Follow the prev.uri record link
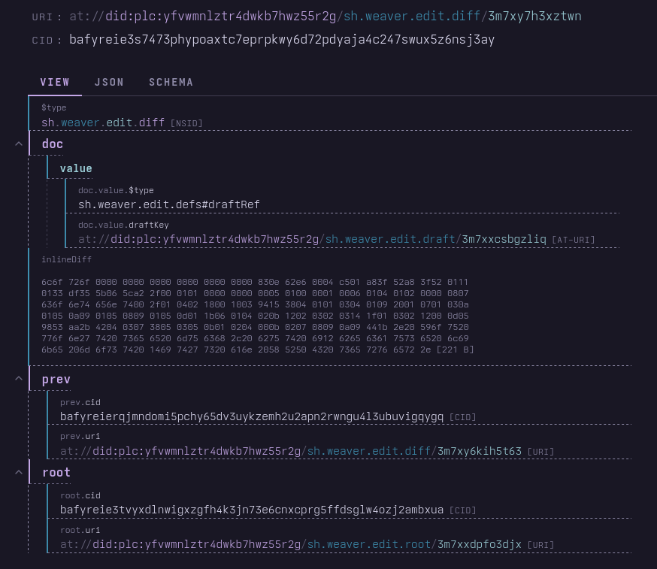The image size is (657, 569). (293, 451)
